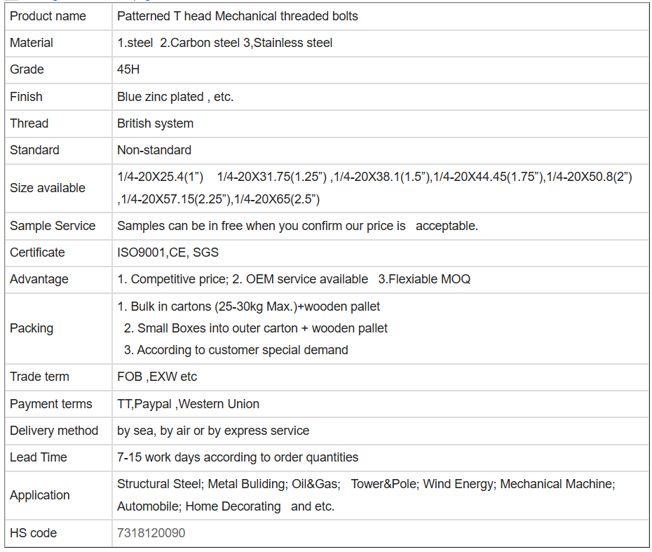
Task: Click the "FOB ,EXW etc" trade term text
Action: click(x=157, y=377)
